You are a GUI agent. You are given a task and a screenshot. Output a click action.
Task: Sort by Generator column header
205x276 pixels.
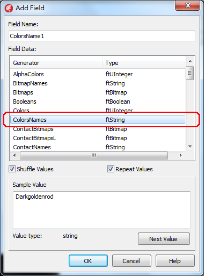click(56, 63)
